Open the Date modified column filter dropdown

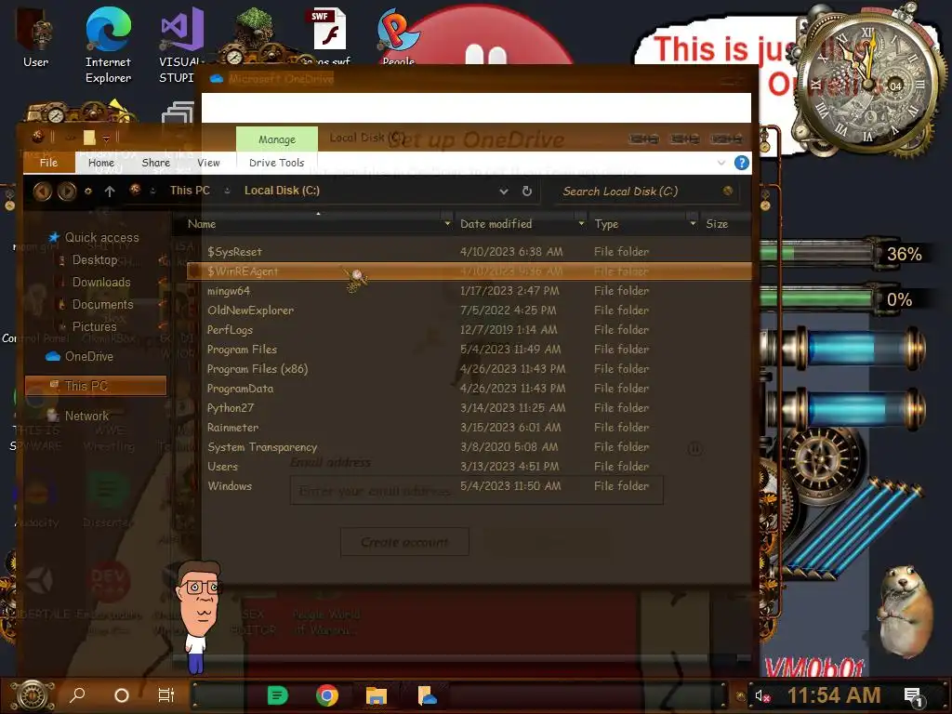(581, 224)
